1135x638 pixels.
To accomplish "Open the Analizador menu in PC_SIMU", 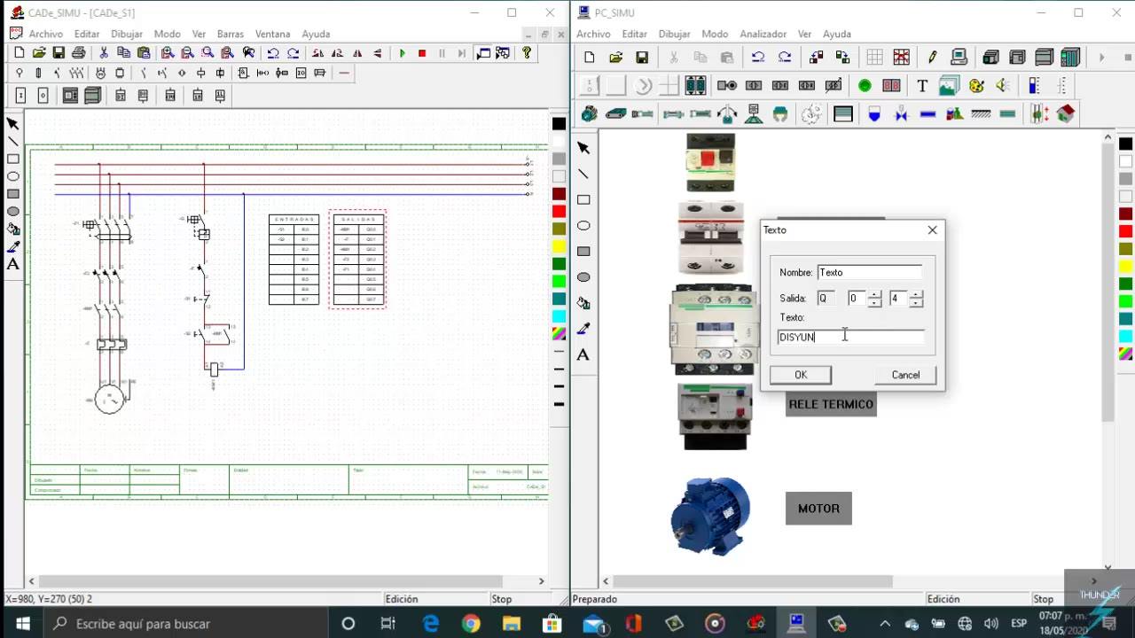I will (x=763, y=34).
